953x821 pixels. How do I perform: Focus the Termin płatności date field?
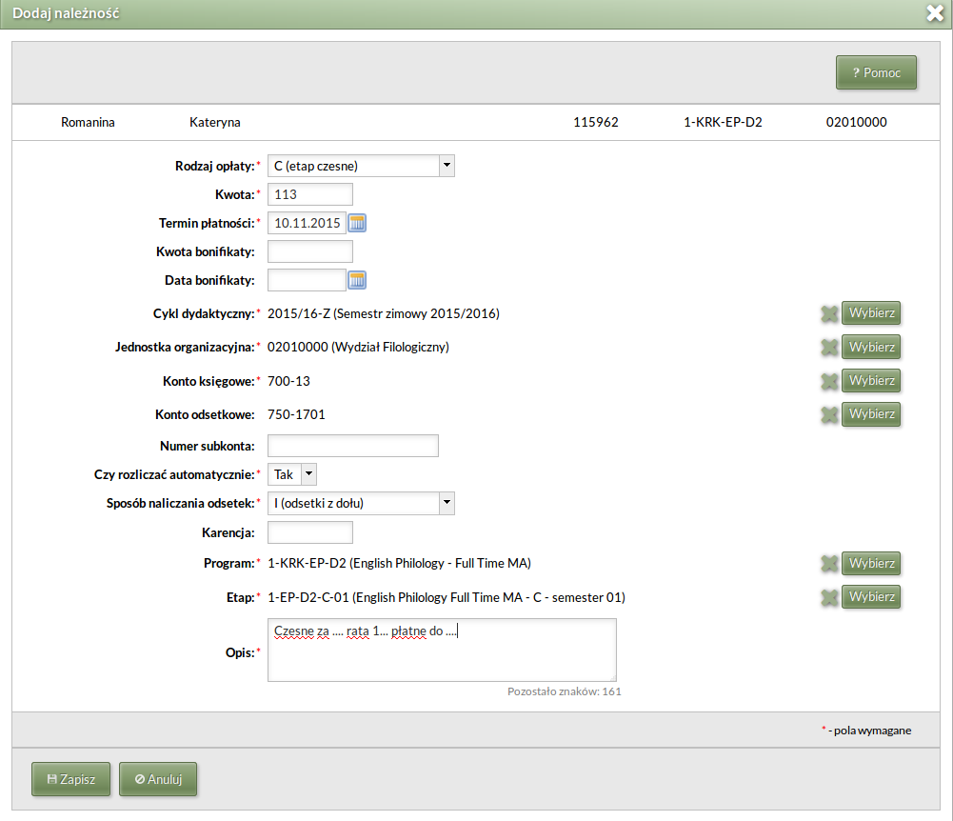pyautogui.click(x=307, y=223)
